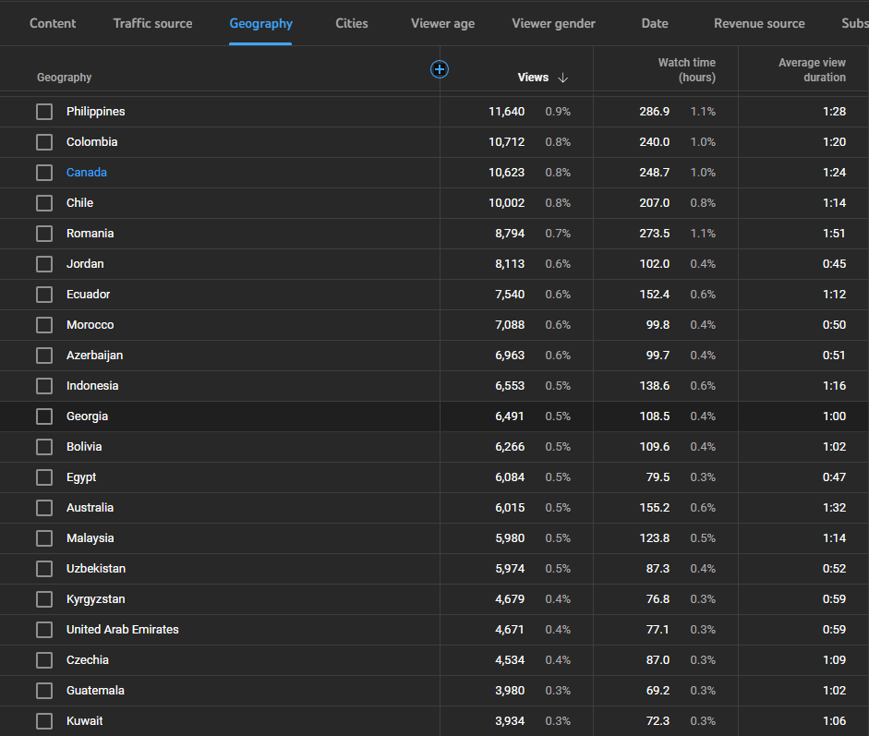869x736 pixels.
Task: Check the Uzbekistan row checkbox
Action: coord(44,569)
